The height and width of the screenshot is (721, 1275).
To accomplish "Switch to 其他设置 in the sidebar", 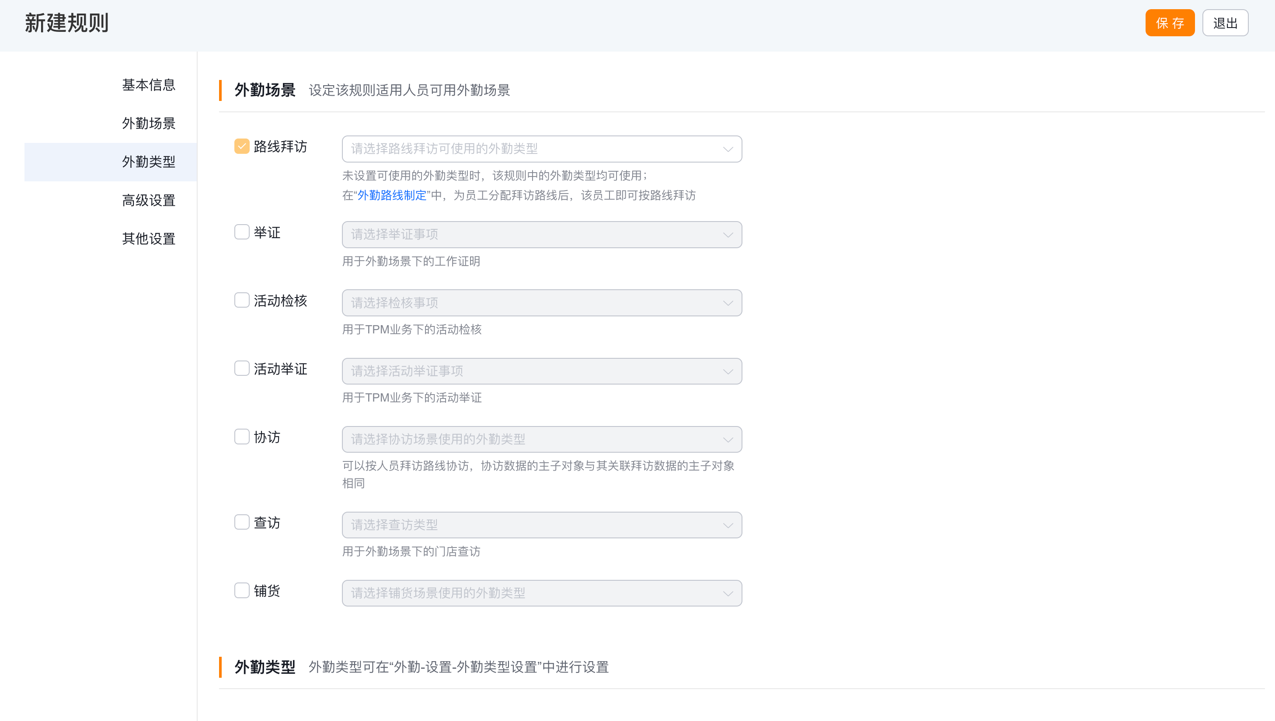I will click(x=149, y=239).
